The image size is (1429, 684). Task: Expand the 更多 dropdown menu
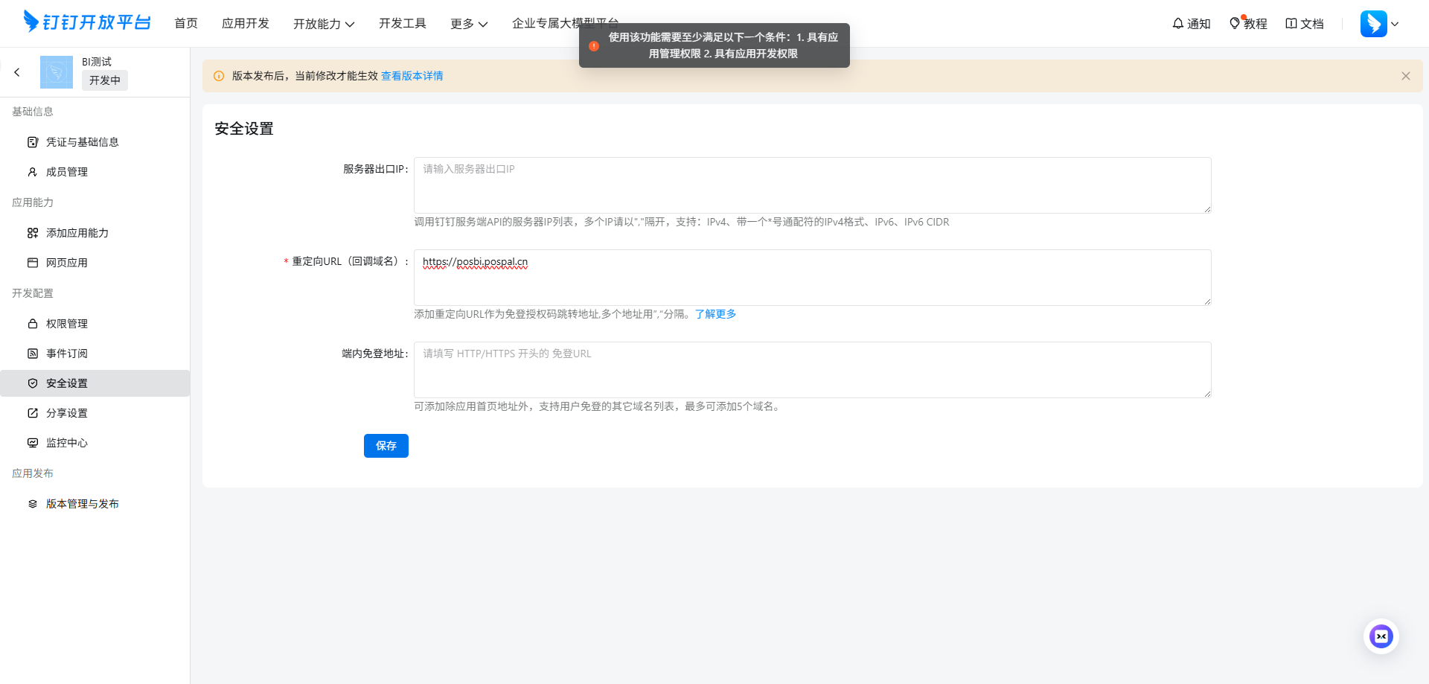pyautogui.click(x=468, y=23)
